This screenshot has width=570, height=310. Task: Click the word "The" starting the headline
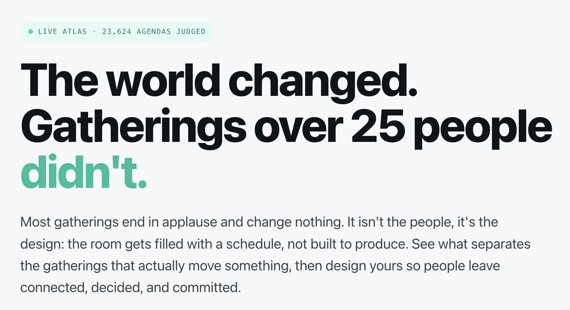(x=59, y=80)
